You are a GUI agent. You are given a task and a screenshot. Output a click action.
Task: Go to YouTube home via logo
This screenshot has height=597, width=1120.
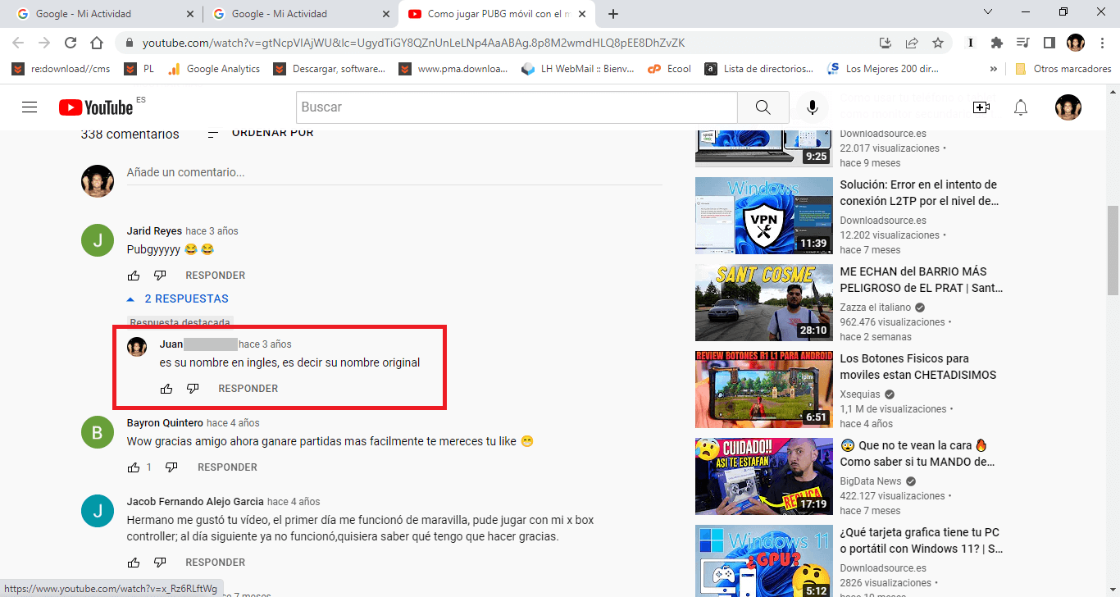pos(96,107)
